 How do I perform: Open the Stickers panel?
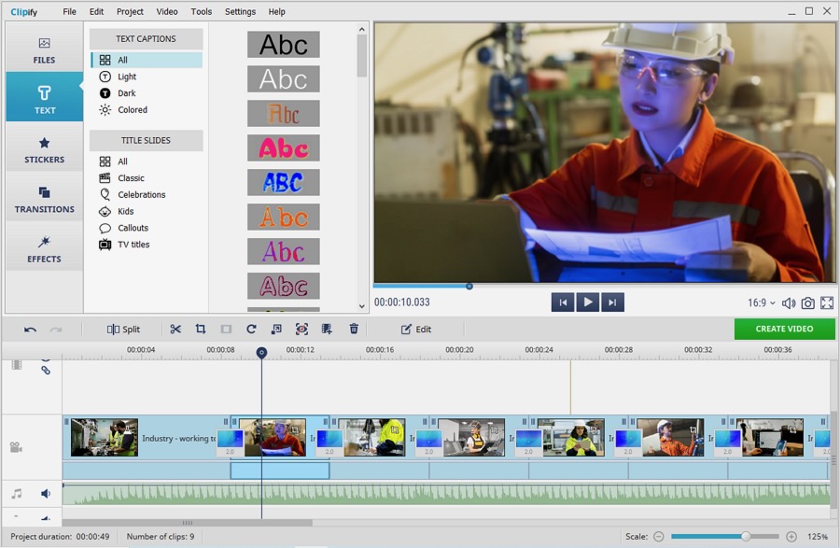tap(44, 149)
